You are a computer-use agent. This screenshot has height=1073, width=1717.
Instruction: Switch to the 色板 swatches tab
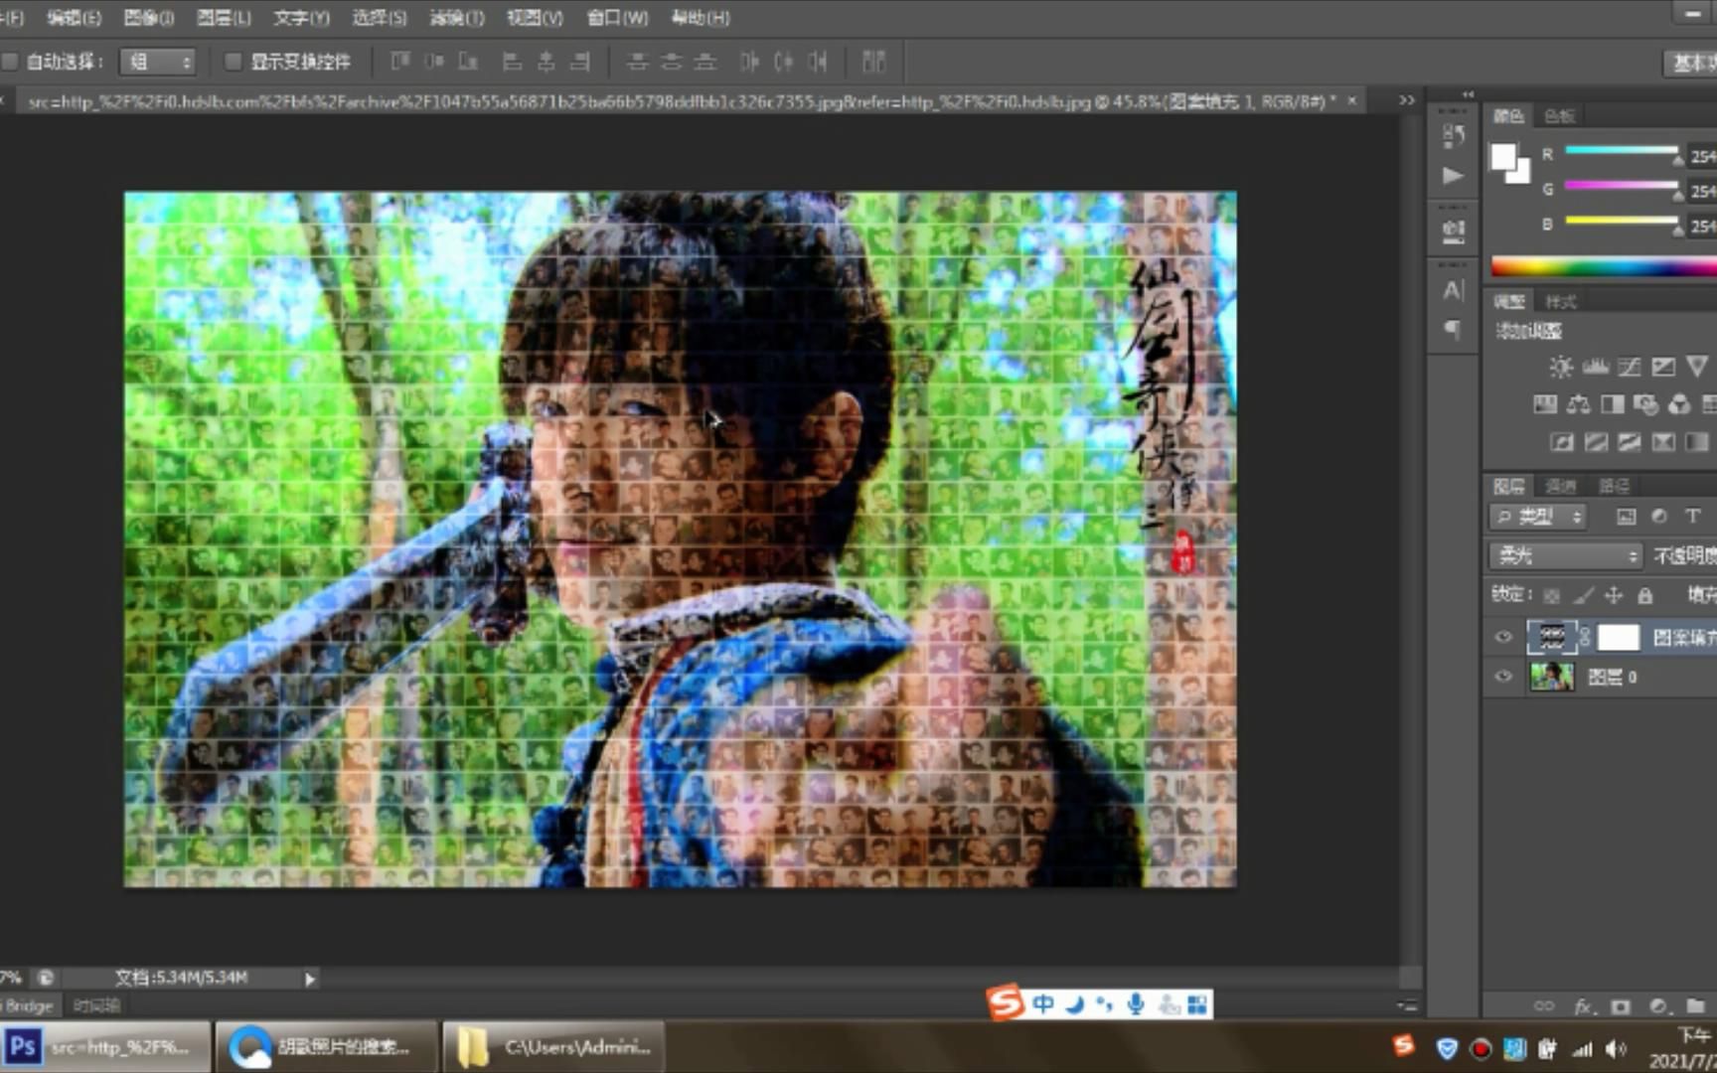click(1559, 116)
